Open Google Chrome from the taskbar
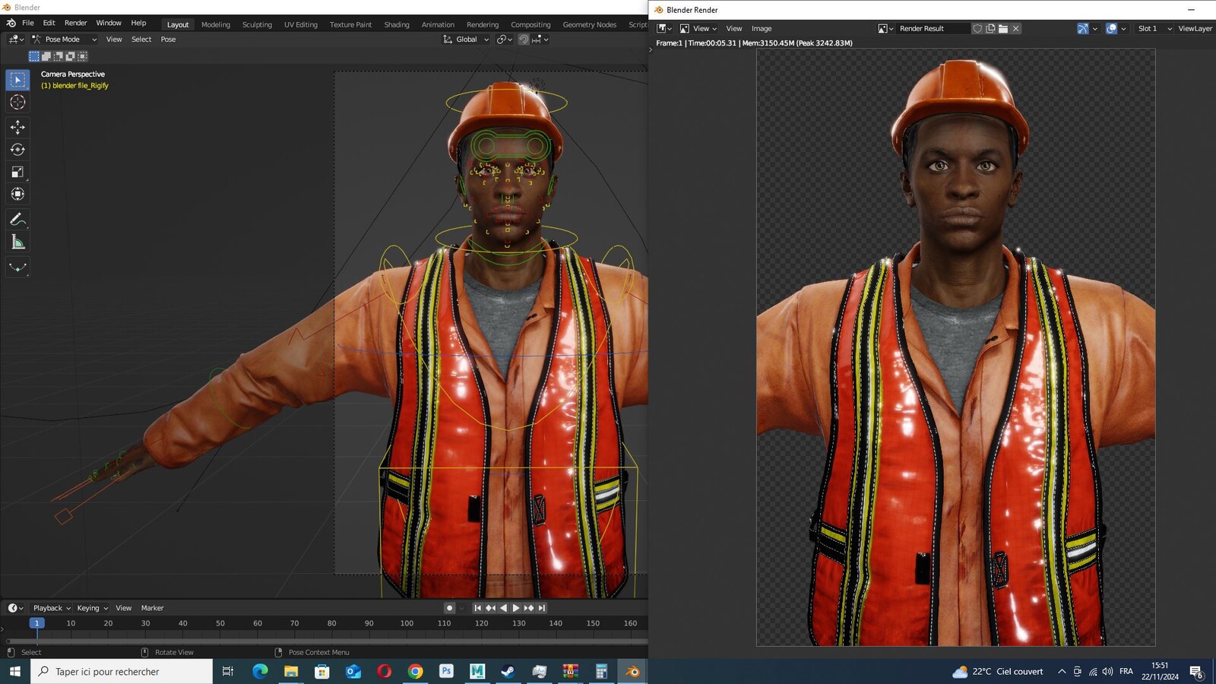Image resolution: width=1216 pixels, height=684 pixels. (x=415, y=672)
